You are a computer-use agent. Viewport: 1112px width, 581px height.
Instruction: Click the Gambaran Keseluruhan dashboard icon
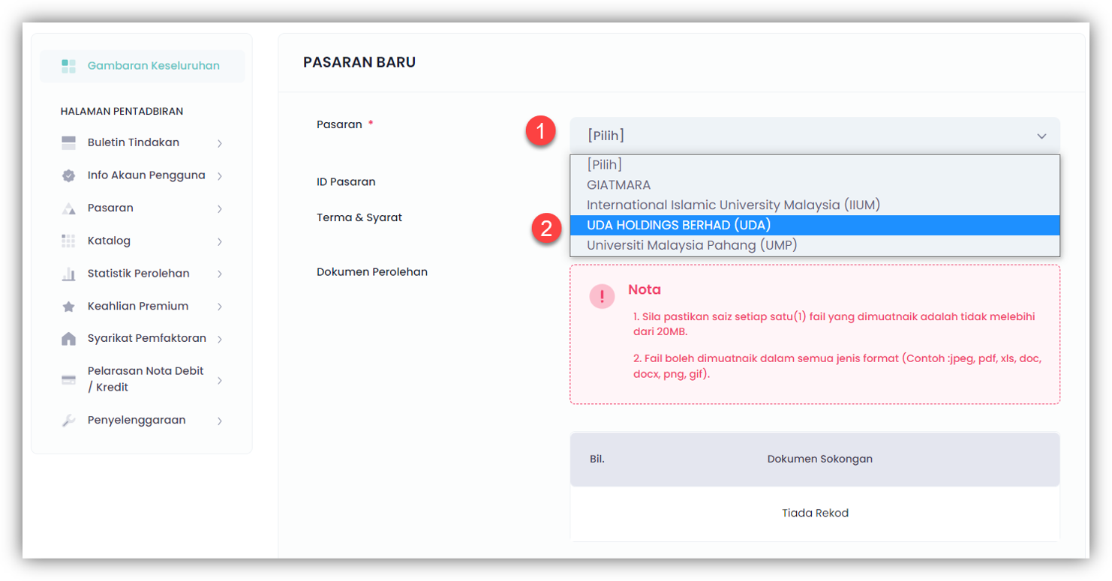pyautogui.click(x=68, y=66)
